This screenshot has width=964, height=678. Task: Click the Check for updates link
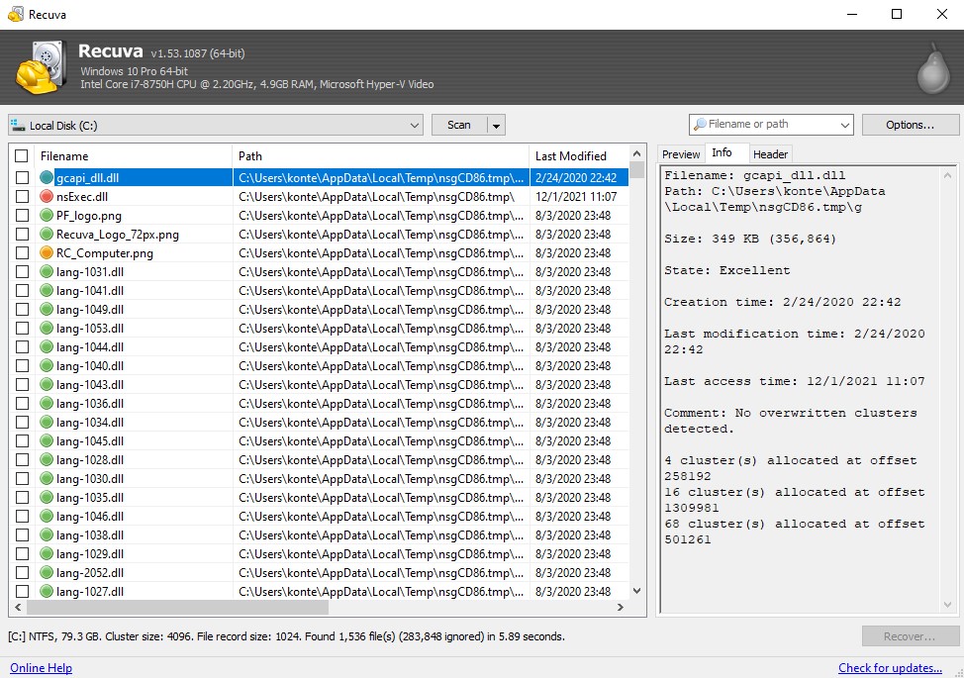pos(890,667)
